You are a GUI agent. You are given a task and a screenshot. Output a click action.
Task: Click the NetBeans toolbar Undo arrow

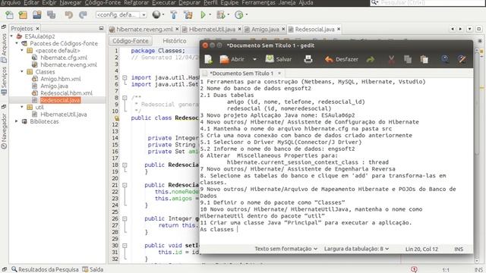pyautogui.click(x=68, y=14)
